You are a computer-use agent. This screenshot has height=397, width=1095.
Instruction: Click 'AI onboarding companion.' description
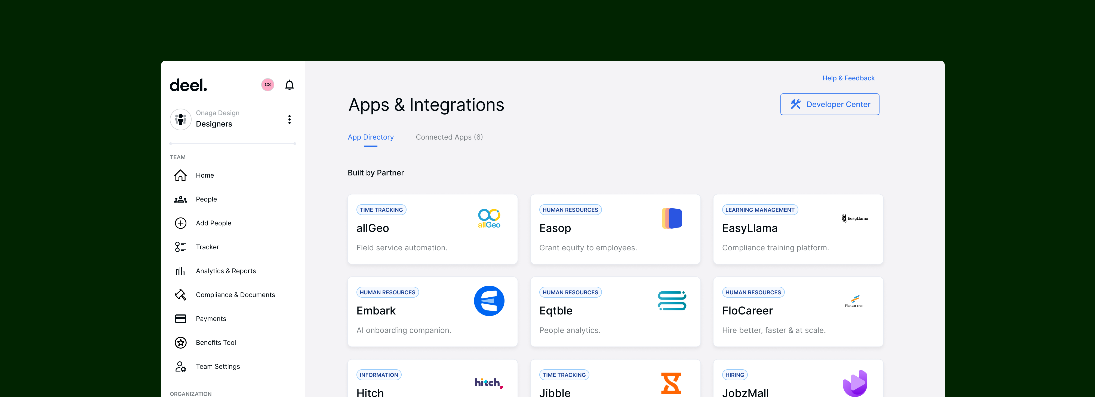pos(404,330)
